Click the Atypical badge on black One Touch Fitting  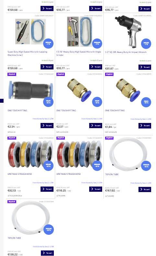pos(12,74)
